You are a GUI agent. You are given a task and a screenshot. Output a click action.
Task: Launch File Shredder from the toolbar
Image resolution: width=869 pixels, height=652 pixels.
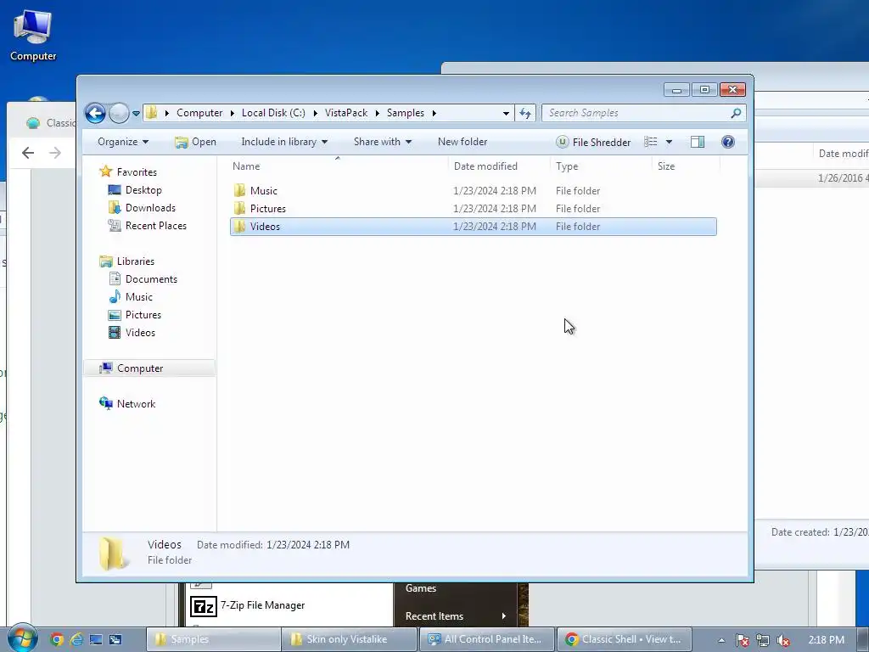pyautogui.click(x=593, y=142)
